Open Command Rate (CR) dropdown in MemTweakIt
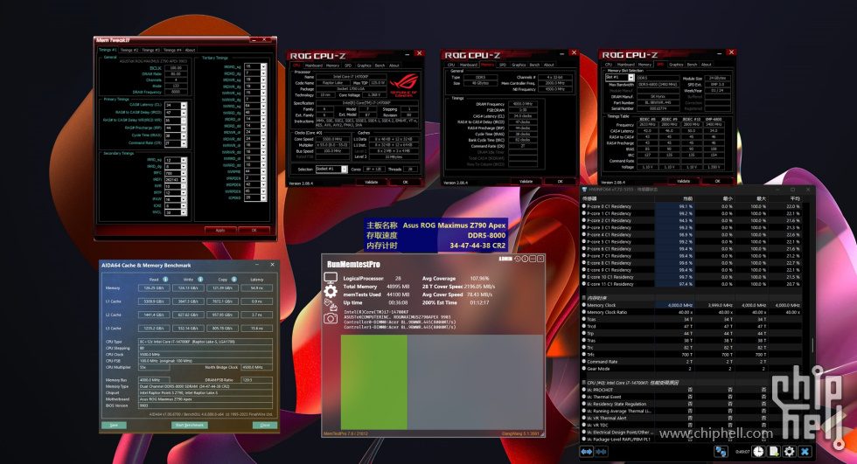The height and width of the screenshot is (464, 857). pos(184,143)
